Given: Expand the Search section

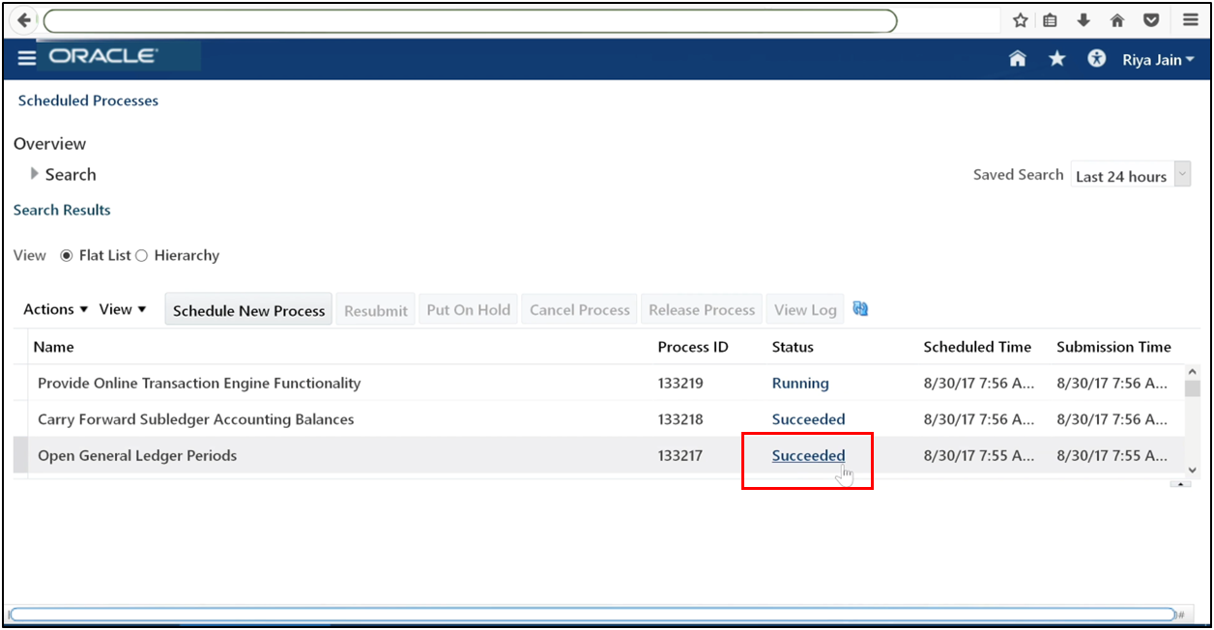Looking at the screenshot, I should click(x=34, y=174).
